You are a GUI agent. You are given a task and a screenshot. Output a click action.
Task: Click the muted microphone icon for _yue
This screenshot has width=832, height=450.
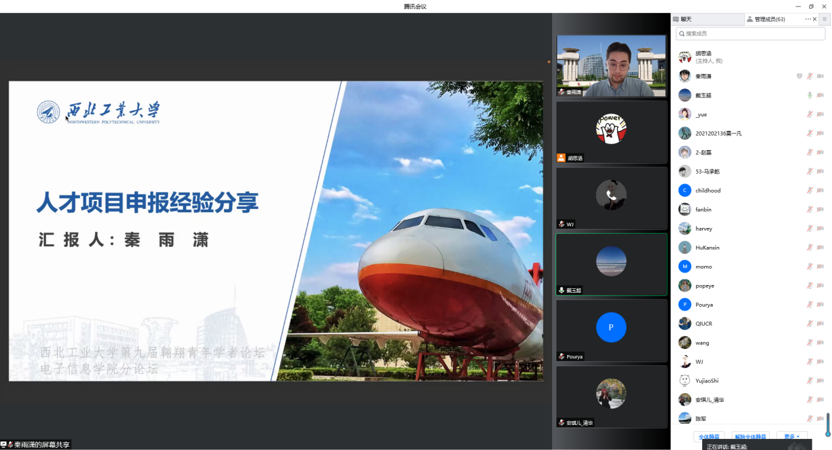pos(810,115)
